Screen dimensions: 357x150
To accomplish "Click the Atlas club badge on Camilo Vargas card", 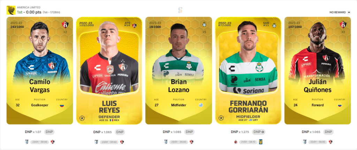I will click(x=65, y=25).
